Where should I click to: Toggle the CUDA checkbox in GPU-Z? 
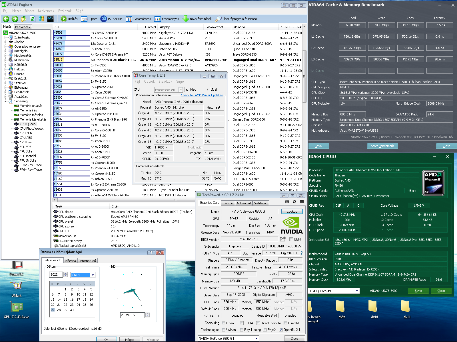coord(242,323)
